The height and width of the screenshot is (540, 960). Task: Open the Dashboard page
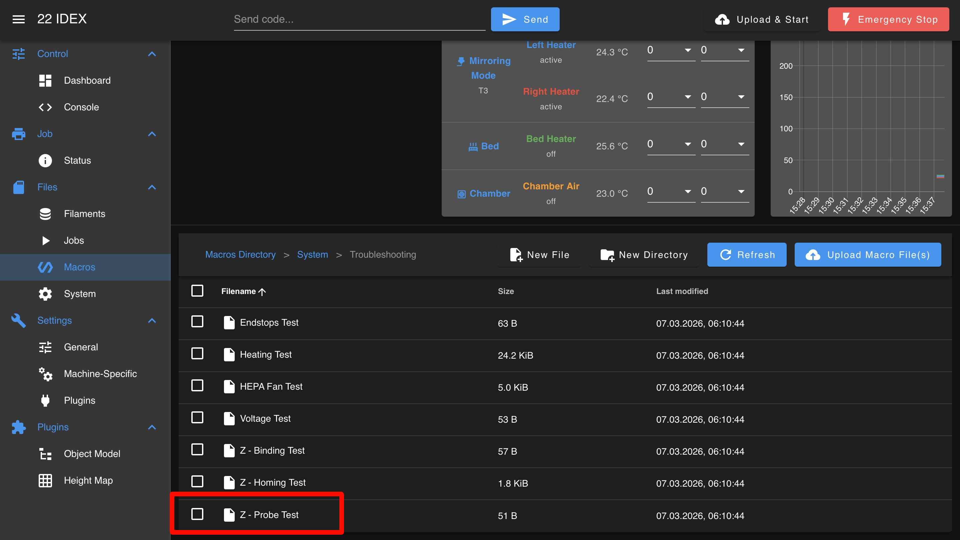click(85, 80)
